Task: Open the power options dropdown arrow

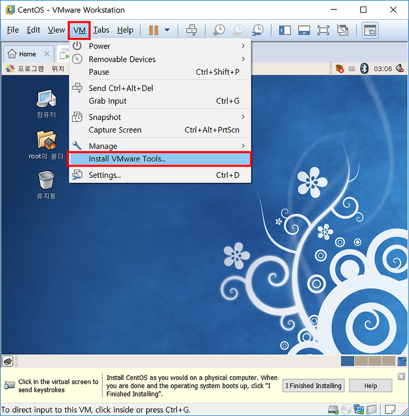Action: pos(167,29)
